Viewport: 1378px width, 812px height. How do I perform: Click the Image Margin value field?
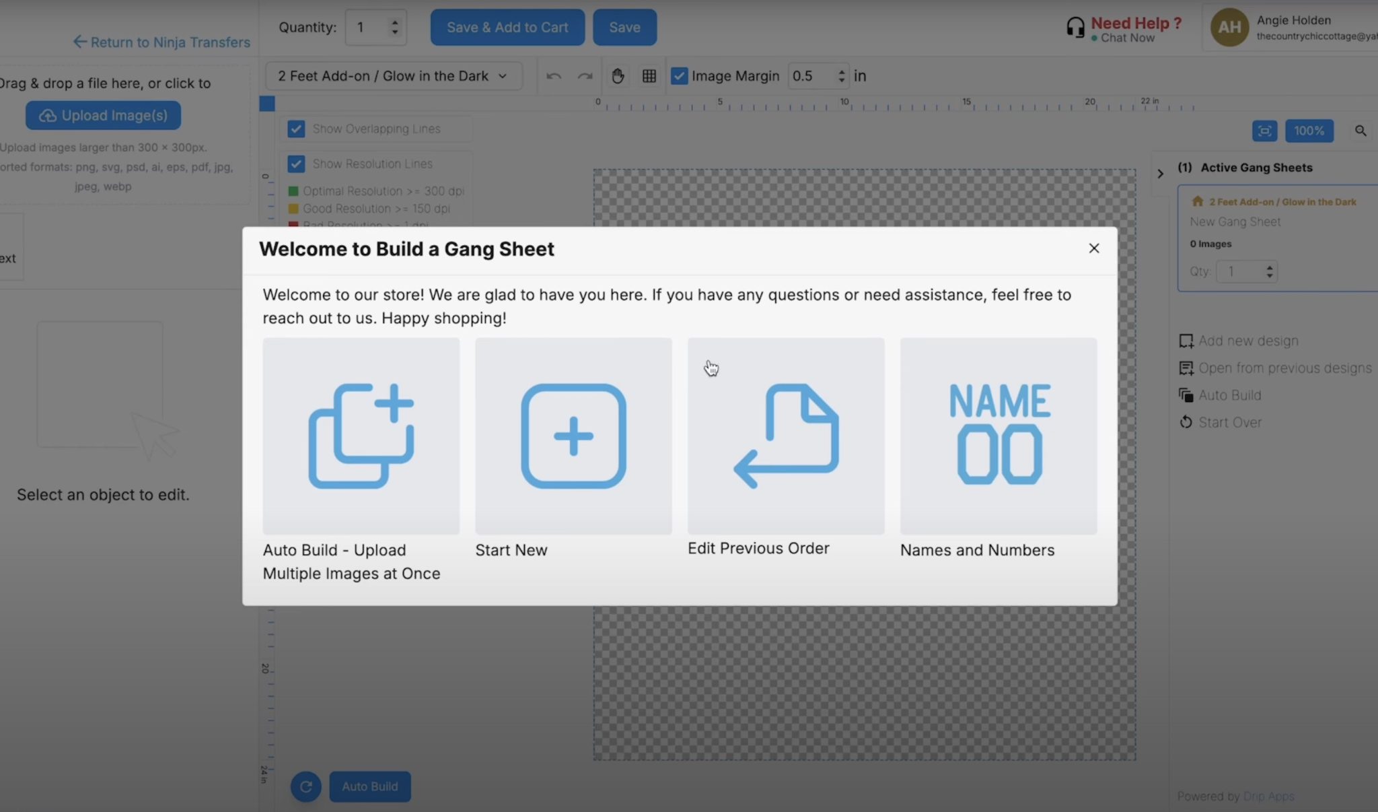pyautogui.click(x=810, y=76)
